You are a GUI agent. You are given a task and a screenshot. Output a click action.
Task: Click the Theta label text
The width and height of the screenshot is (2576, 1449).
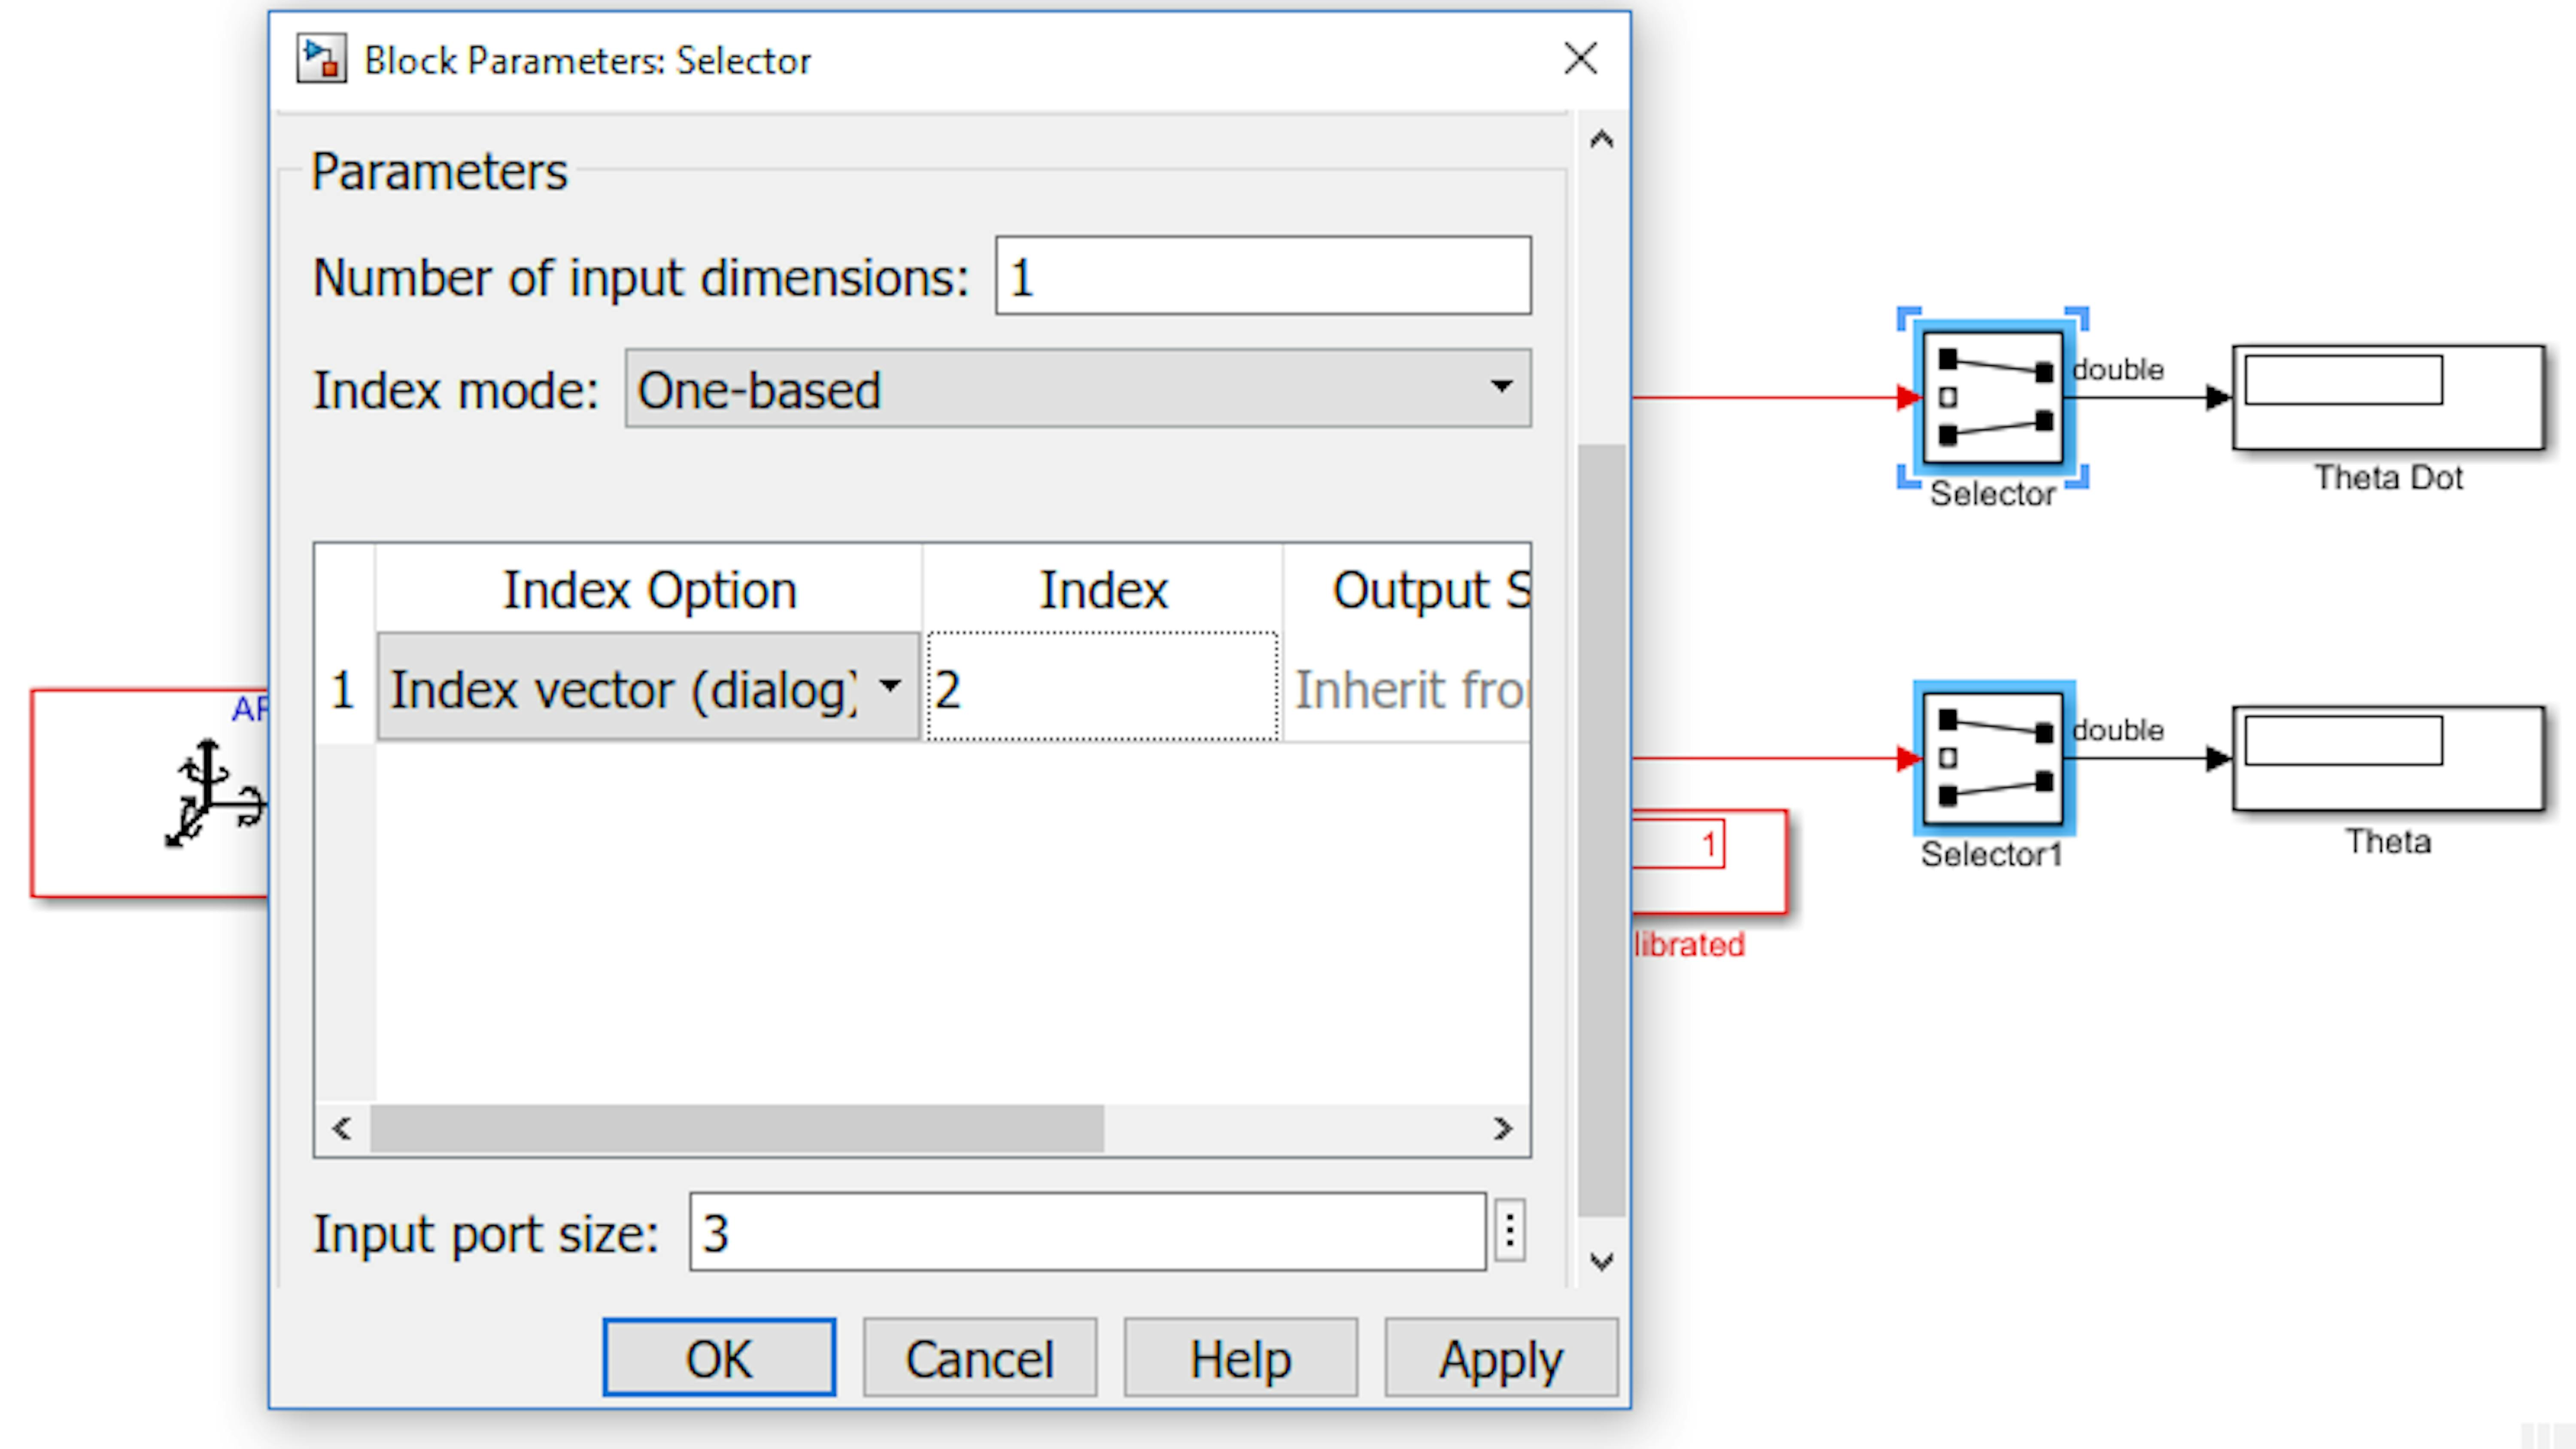(2388, 841)
